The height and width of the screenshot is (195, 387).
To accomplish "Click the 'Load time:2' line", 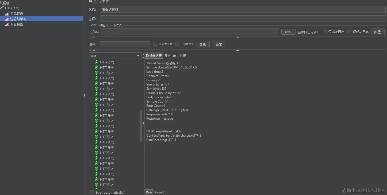I will pyautogui.click(x=155, y=72).
